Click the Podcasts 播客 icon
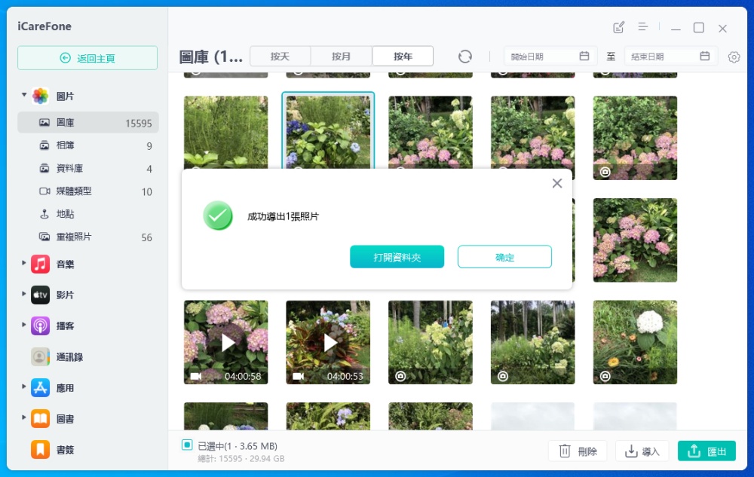 click(x=41, y=326)
